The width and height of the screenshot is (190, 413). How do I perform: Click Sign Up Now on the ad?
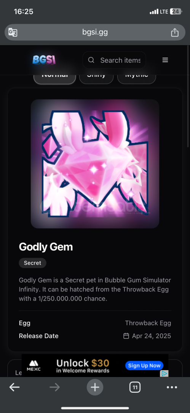pyautogui.click(x=144, y=365)
